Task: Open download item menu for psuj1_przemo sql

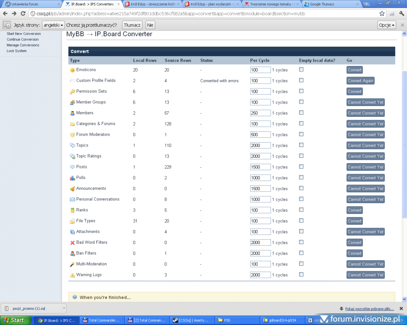Action: [x=64, y=308]
